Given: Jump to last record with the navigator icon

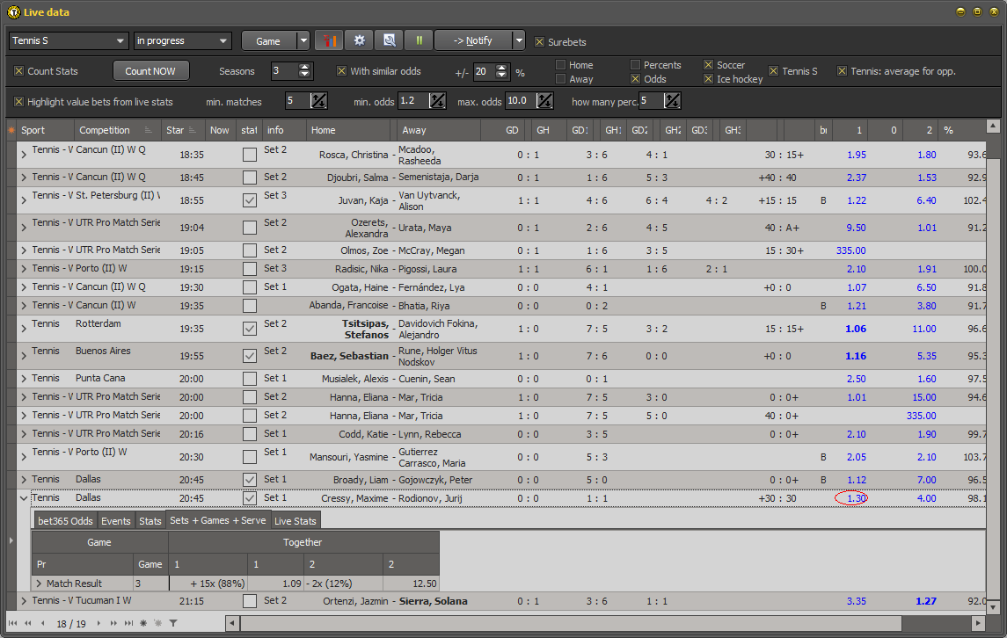Looking at the screenshot, I should (128, 623).
